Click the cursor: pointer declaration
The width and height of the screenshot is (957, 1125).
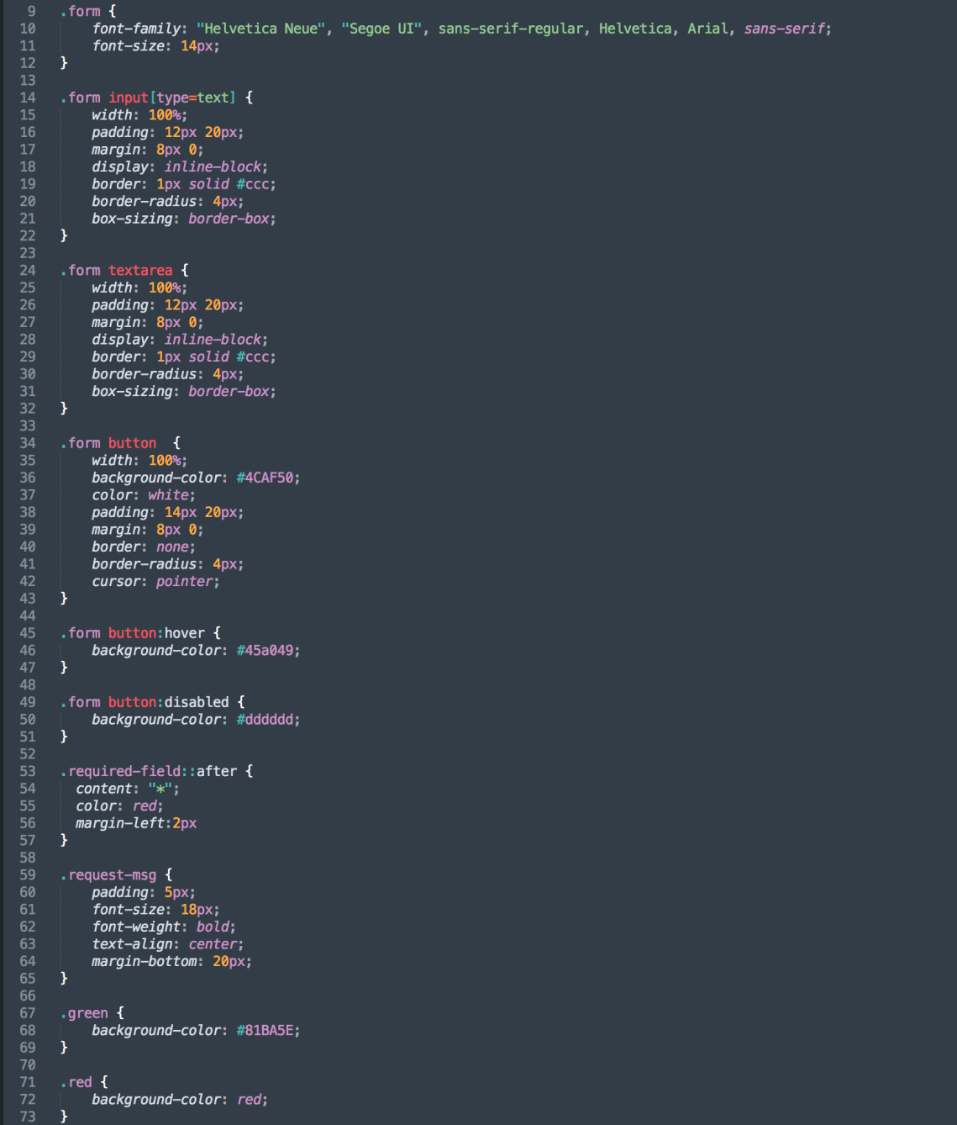click(x=155, y=581)
